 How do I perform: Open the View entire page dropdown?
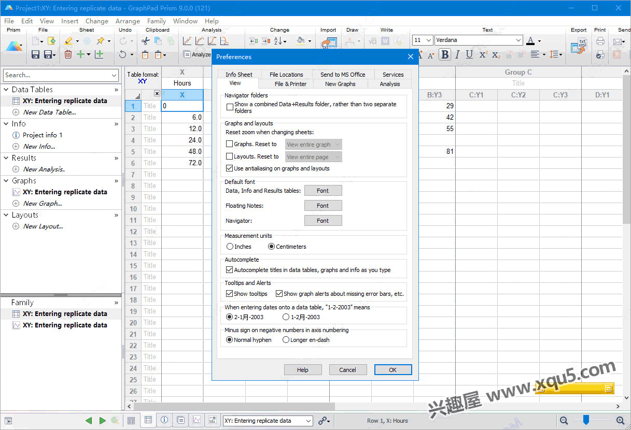(314, 157)
